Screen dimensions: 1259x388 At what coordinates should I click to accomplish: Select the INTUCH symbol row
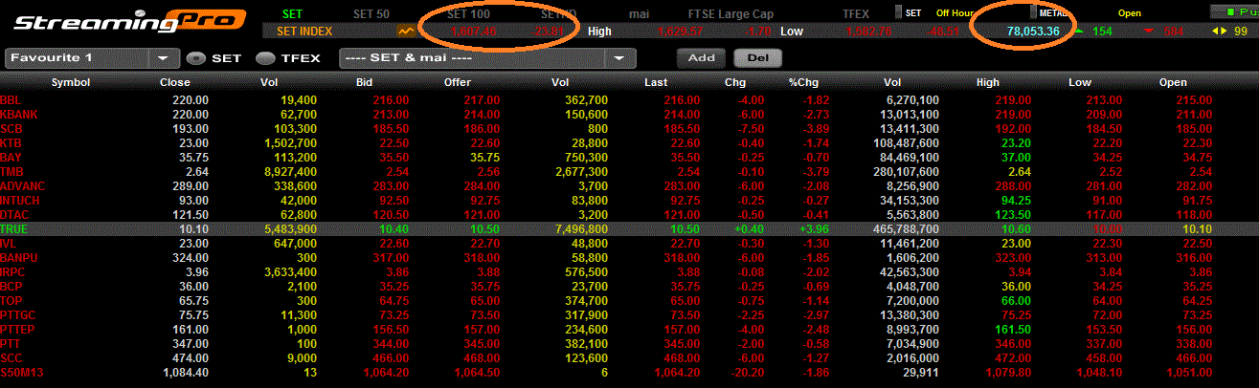(x=629, y=201)
